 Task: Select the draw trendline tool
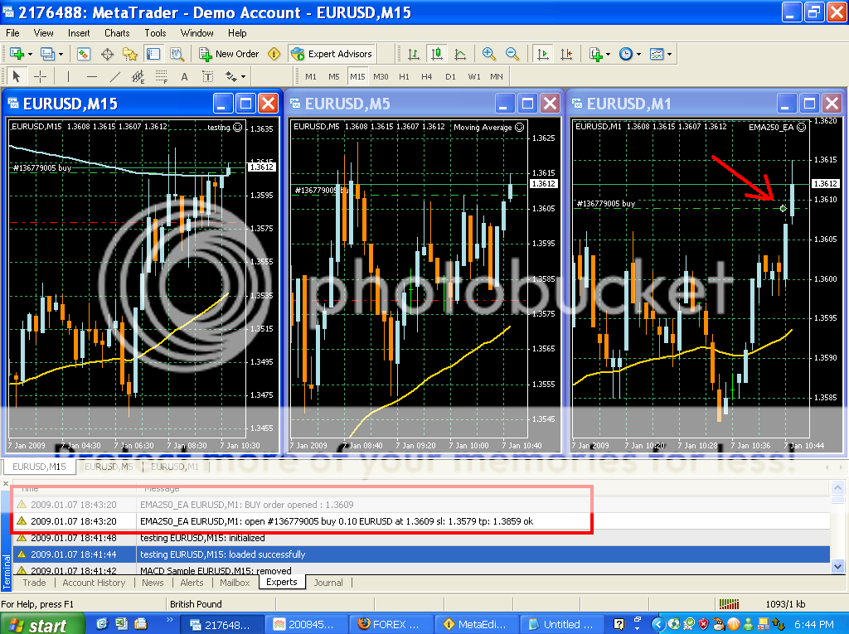[x=115, y=76]
